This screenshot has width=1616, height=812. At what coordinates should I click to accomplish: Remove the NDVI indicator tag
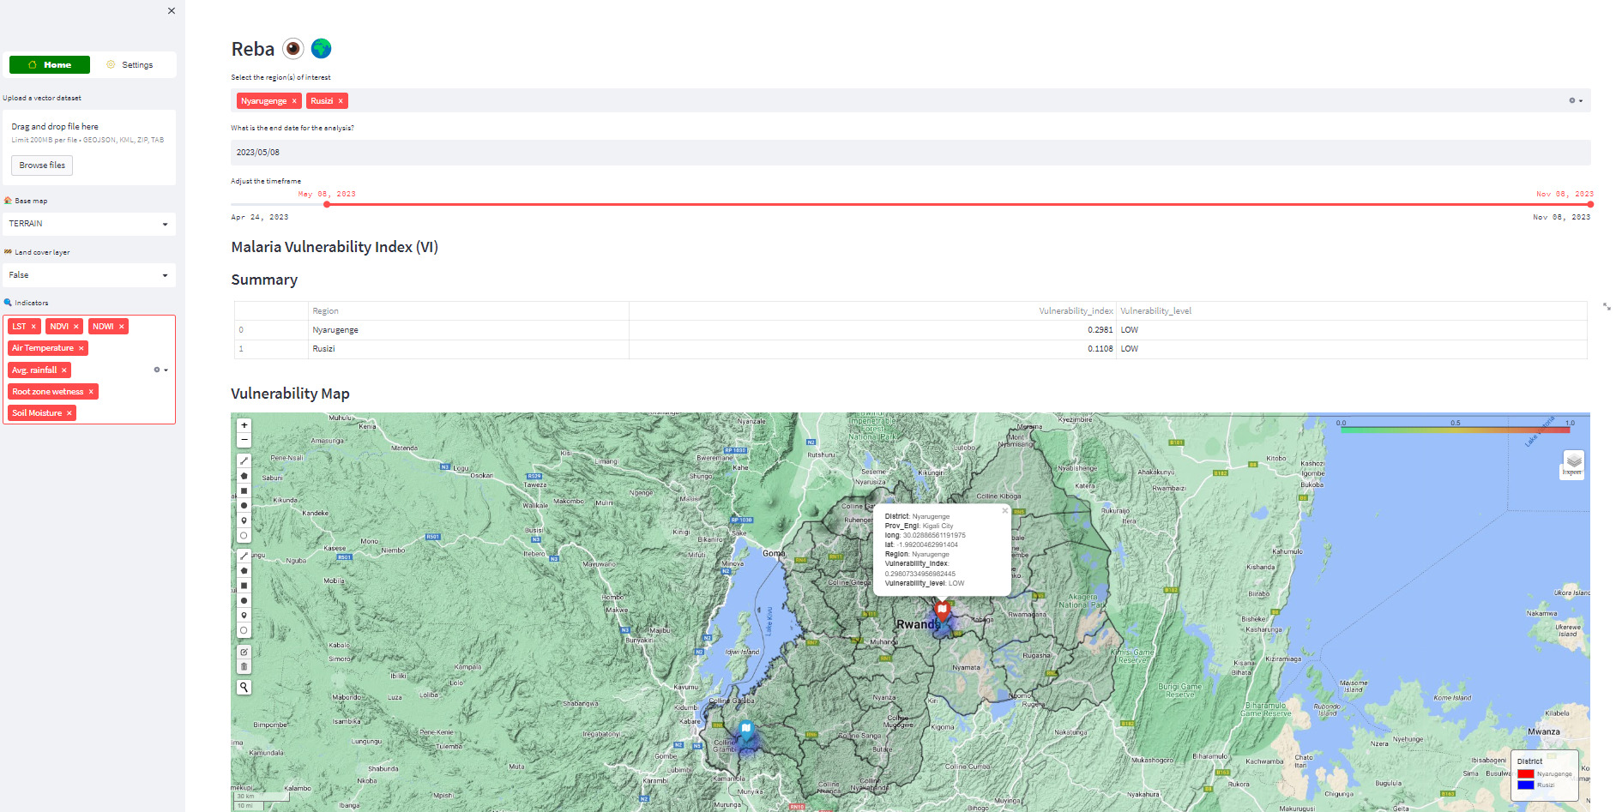(x=76, y=327)
